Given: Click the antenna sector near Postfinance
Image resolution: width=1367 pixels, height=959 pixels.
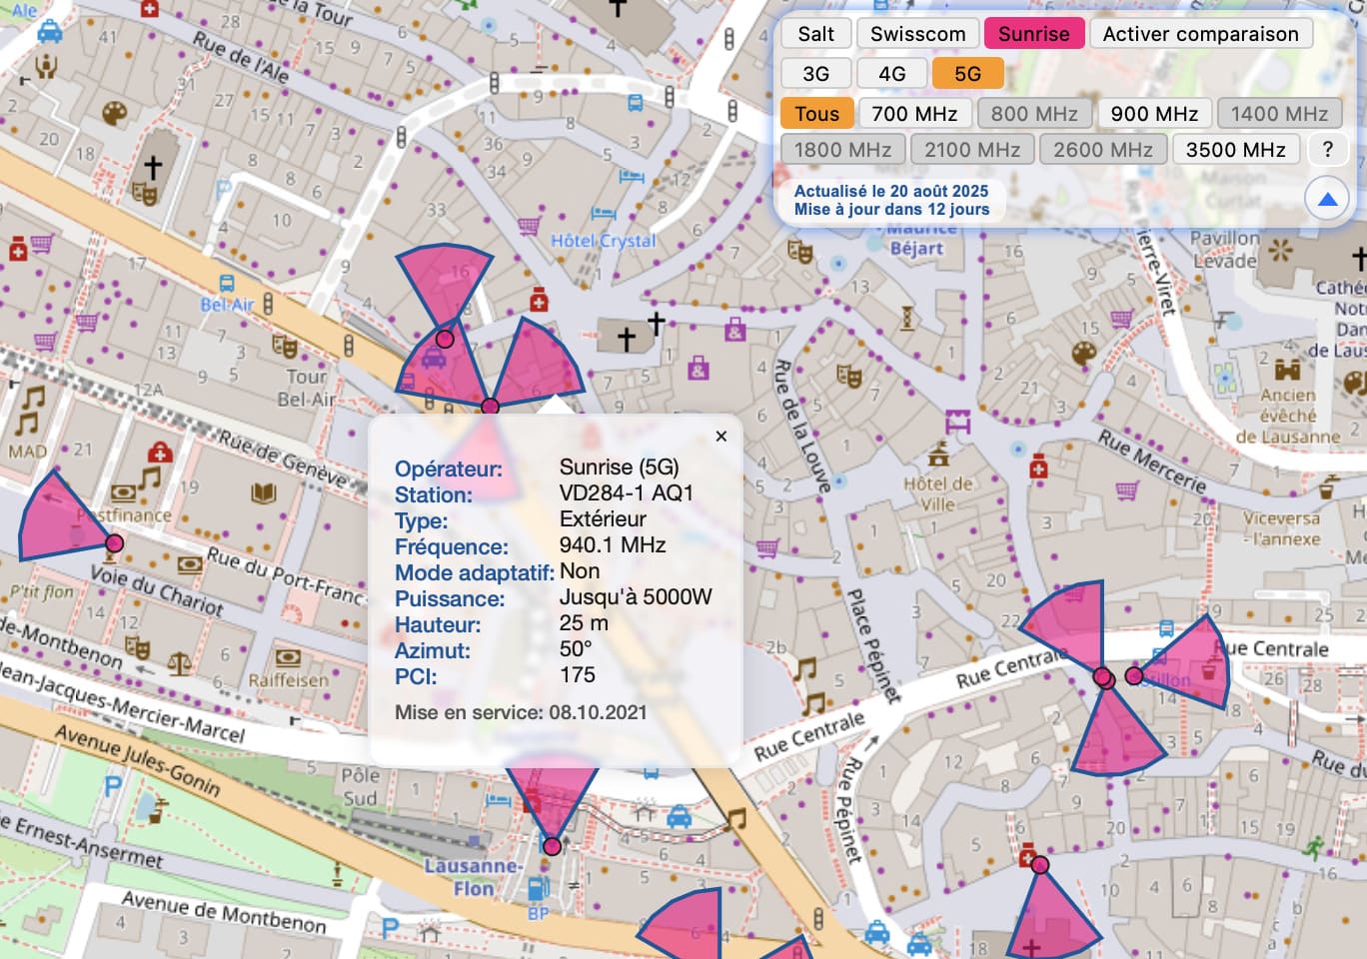Looking at the screenshot, I should click(62, 520).
